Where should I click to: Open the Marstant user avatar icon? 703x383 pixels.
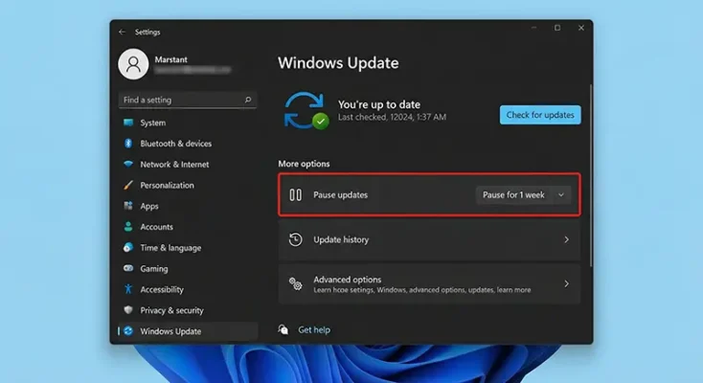click(x=133, y=64)
